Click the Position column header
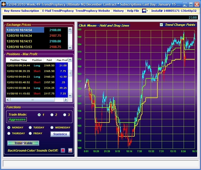 pyautogui.click(x=37, y=60)
